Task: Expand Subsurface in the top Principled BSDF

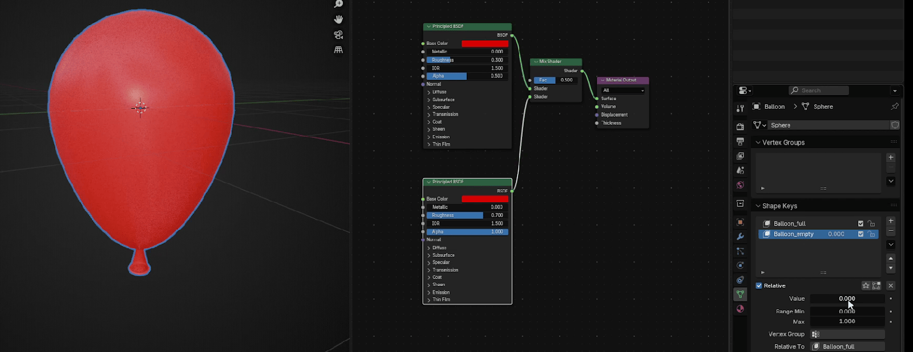Action: [x=429, y=100]
